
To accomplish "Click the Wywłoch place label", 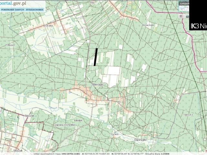I will (114, 134).
